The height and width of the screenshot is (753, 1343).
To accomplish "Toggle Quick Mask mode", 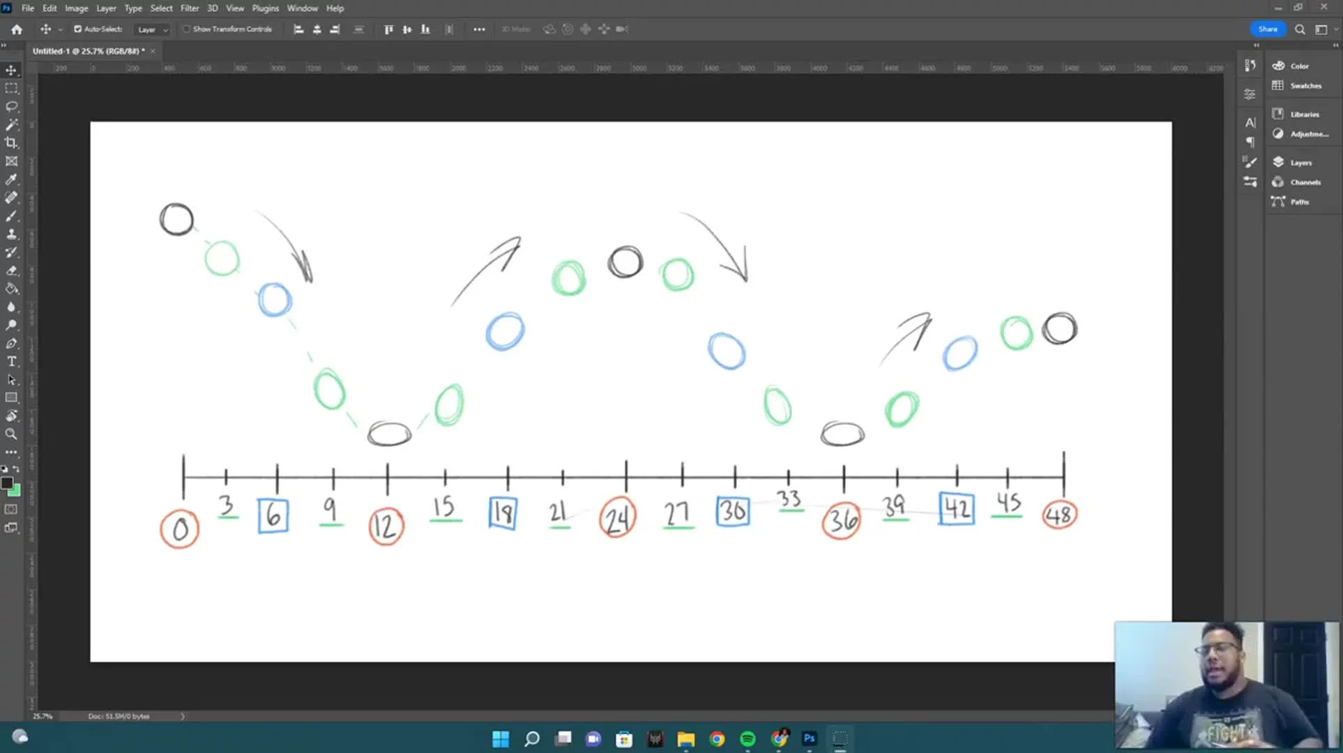I will pos(11,510).
